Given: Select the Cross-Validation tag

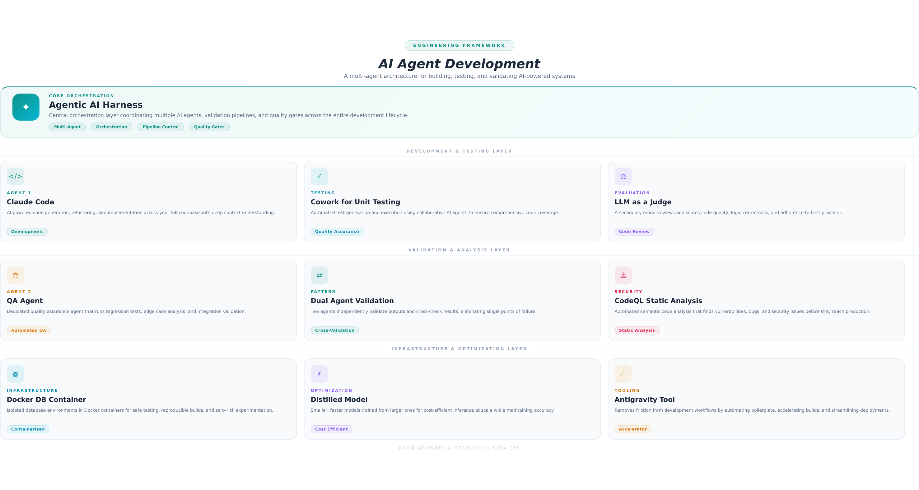Looking at the screenshot, I should tap(335, 330).
